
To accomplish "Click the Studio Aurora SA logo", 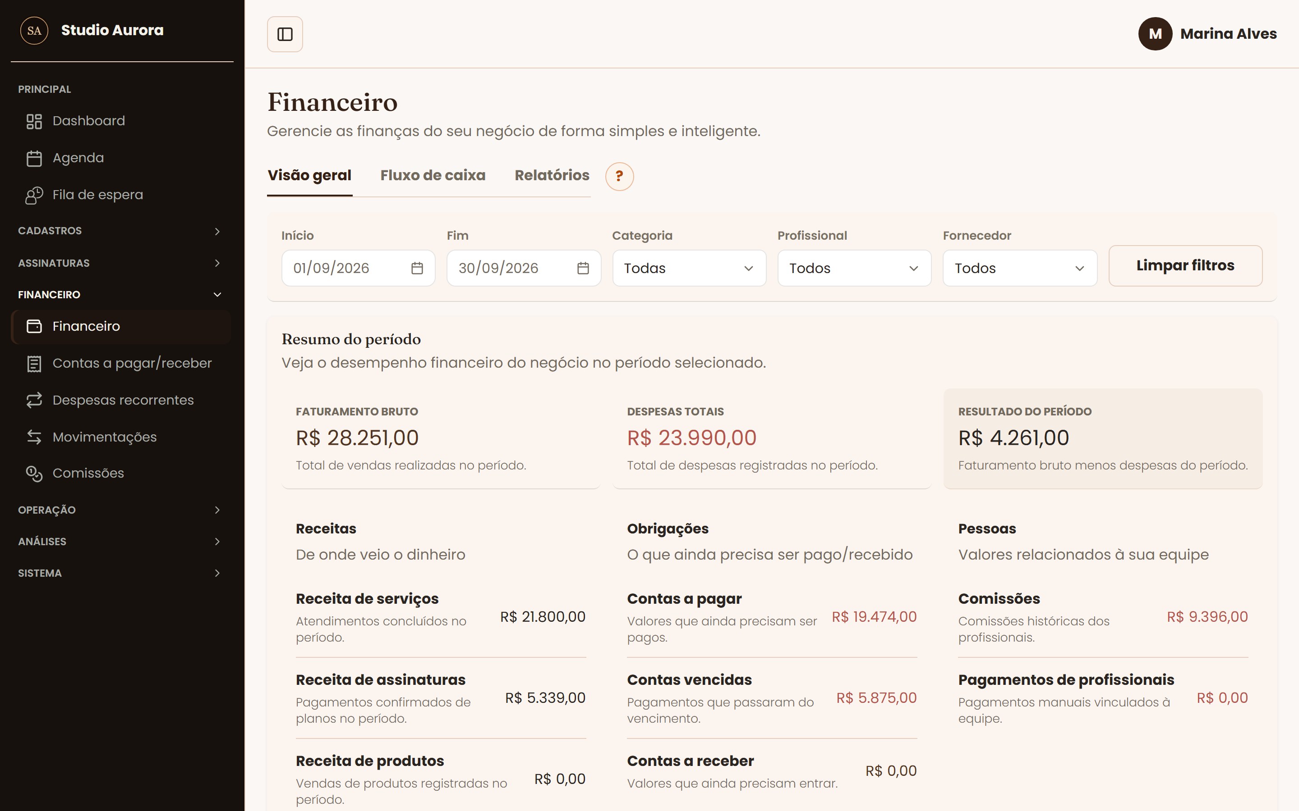I will click(x=34, y=31).
